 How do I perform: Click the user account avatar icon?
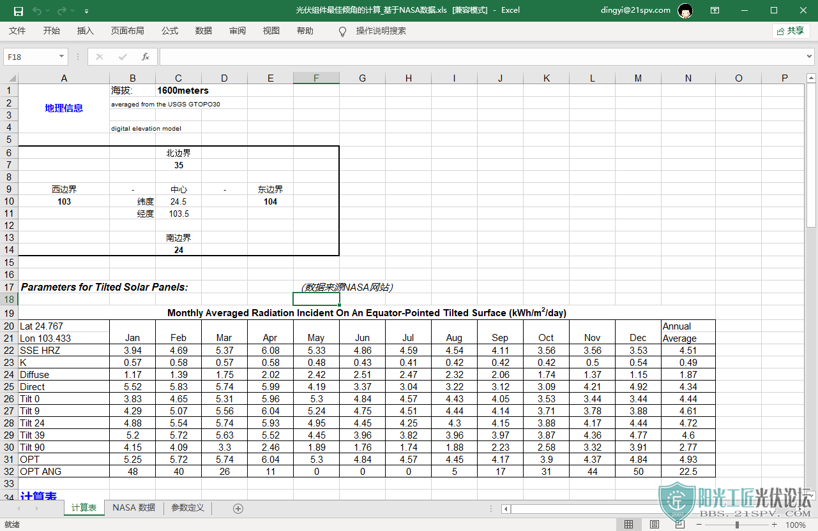685,10
